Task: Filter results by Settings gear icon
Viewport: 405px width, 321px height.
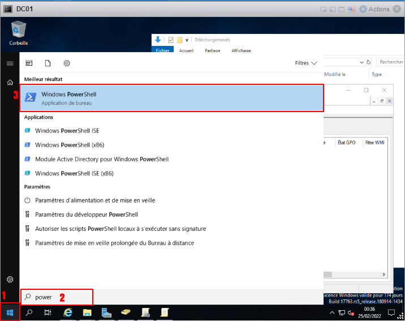Action: click(67, 63)
